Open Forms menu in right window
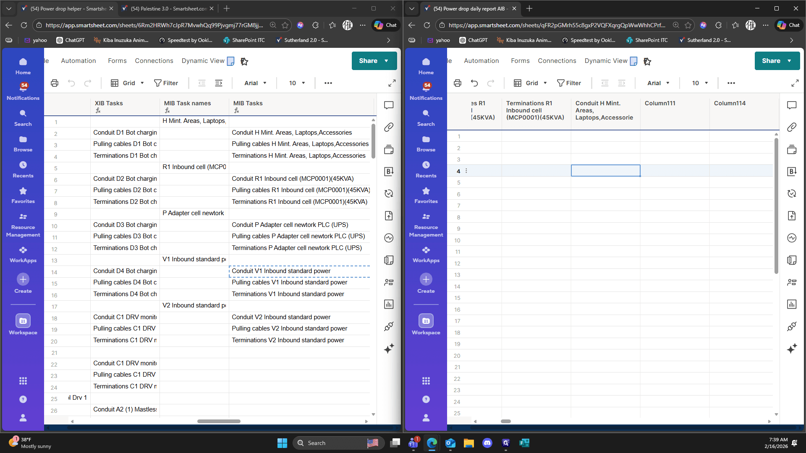 click(520, 61)
